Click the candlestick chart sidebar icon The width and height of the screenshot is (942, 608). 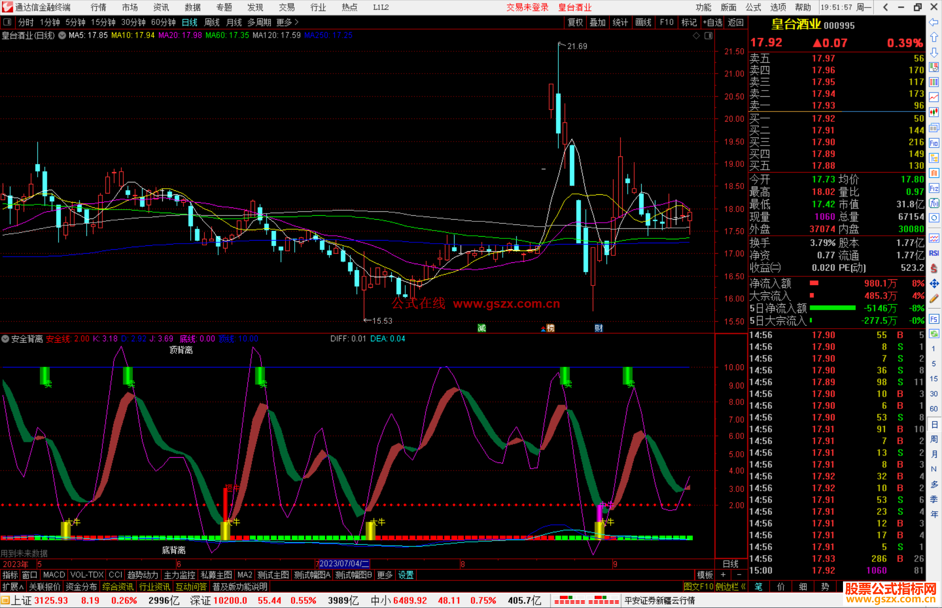click(934, 112)
